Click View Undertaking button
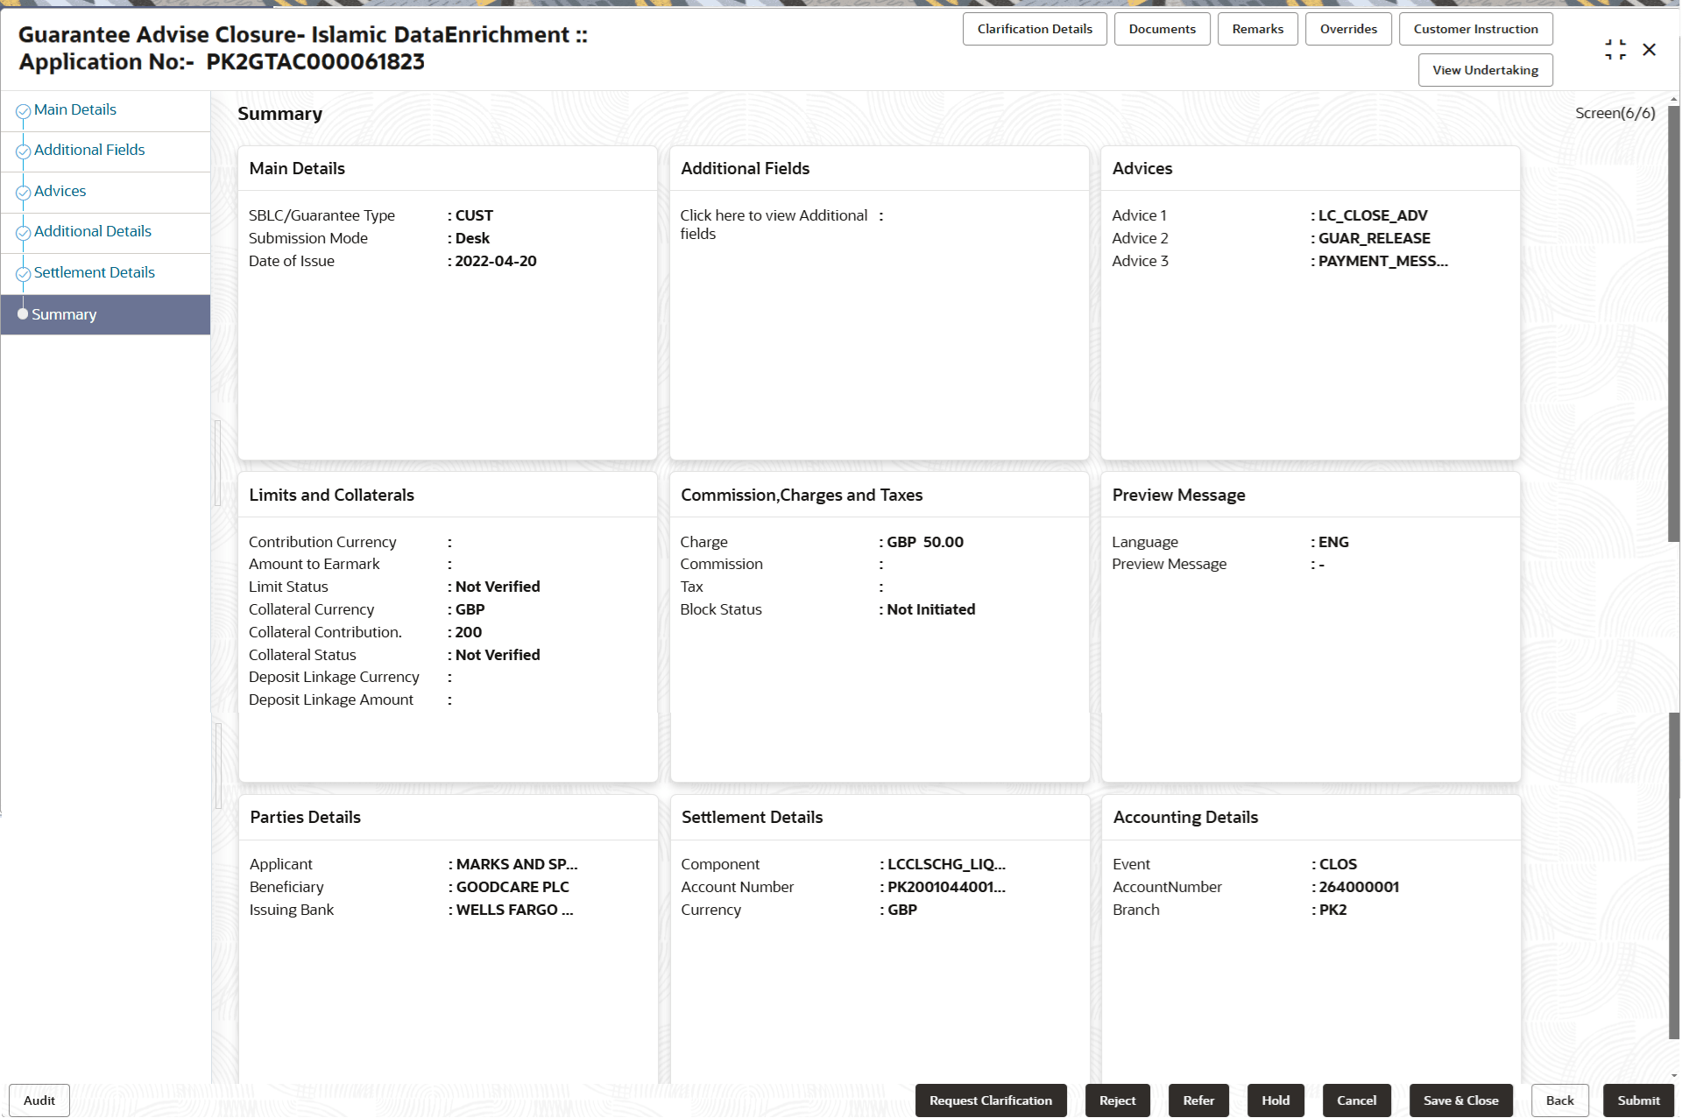 [x=1484, y=70]
